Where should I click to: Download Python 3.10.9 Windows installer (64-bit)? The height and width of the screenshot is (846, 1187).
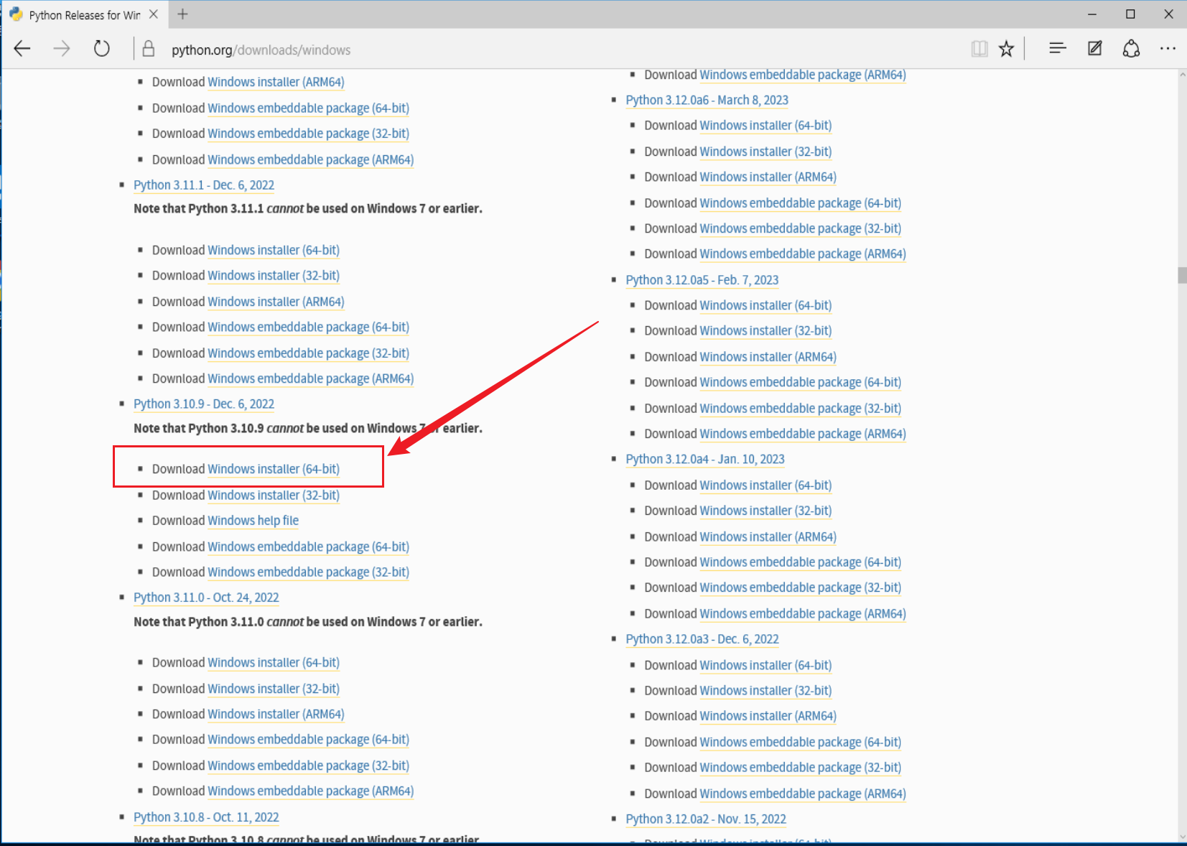click(274, 469)
